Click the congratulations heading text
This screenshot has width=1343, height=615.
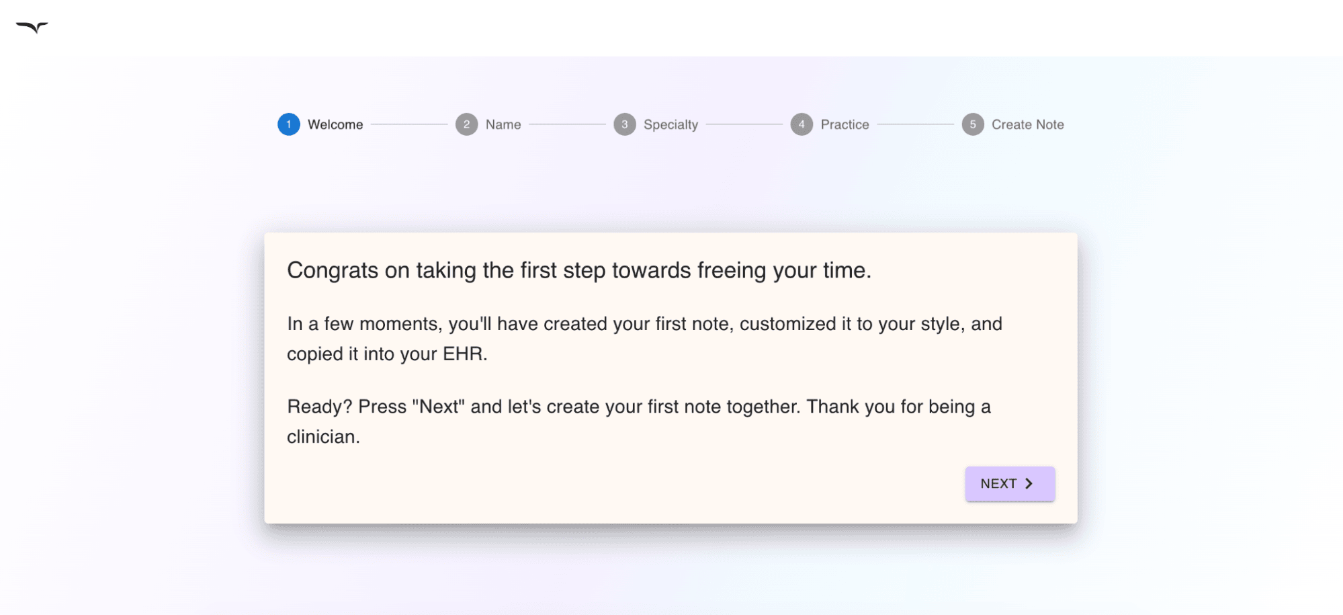coord(578,270)
